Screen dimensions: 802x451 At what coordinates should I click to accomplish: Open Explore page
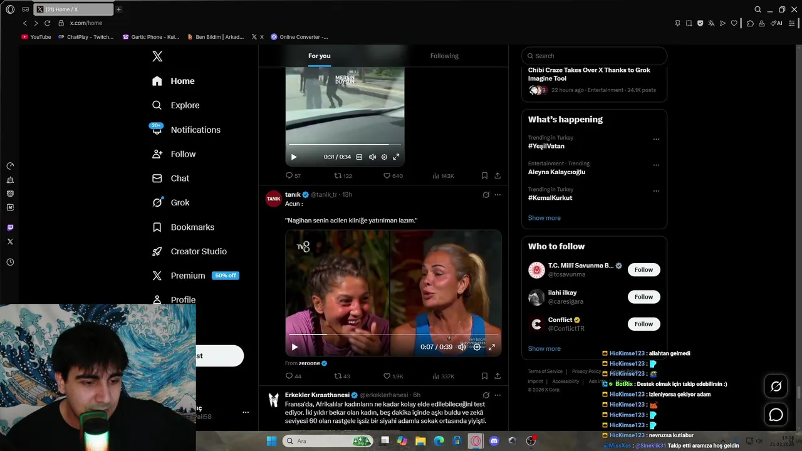176,105
